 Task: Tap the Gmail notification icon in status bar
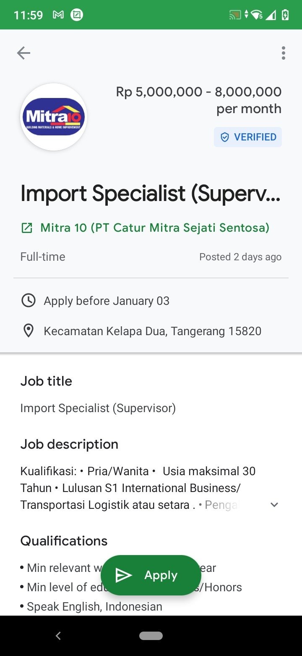pos(58,15)
